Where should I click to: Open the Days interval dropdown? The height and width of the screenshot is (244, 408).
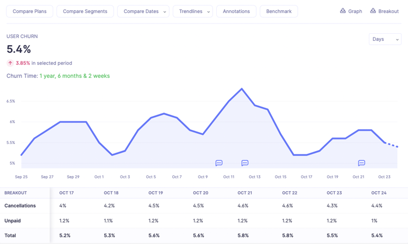(385, 39)
